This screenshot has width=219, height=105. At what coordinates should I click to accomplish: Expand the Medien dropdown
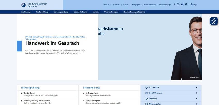click(x=126, y=5)
